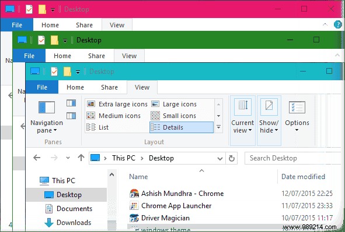Switch to Share tab in green window
Image resolution: width=345 pixels, height=232 pixels.
96,56
